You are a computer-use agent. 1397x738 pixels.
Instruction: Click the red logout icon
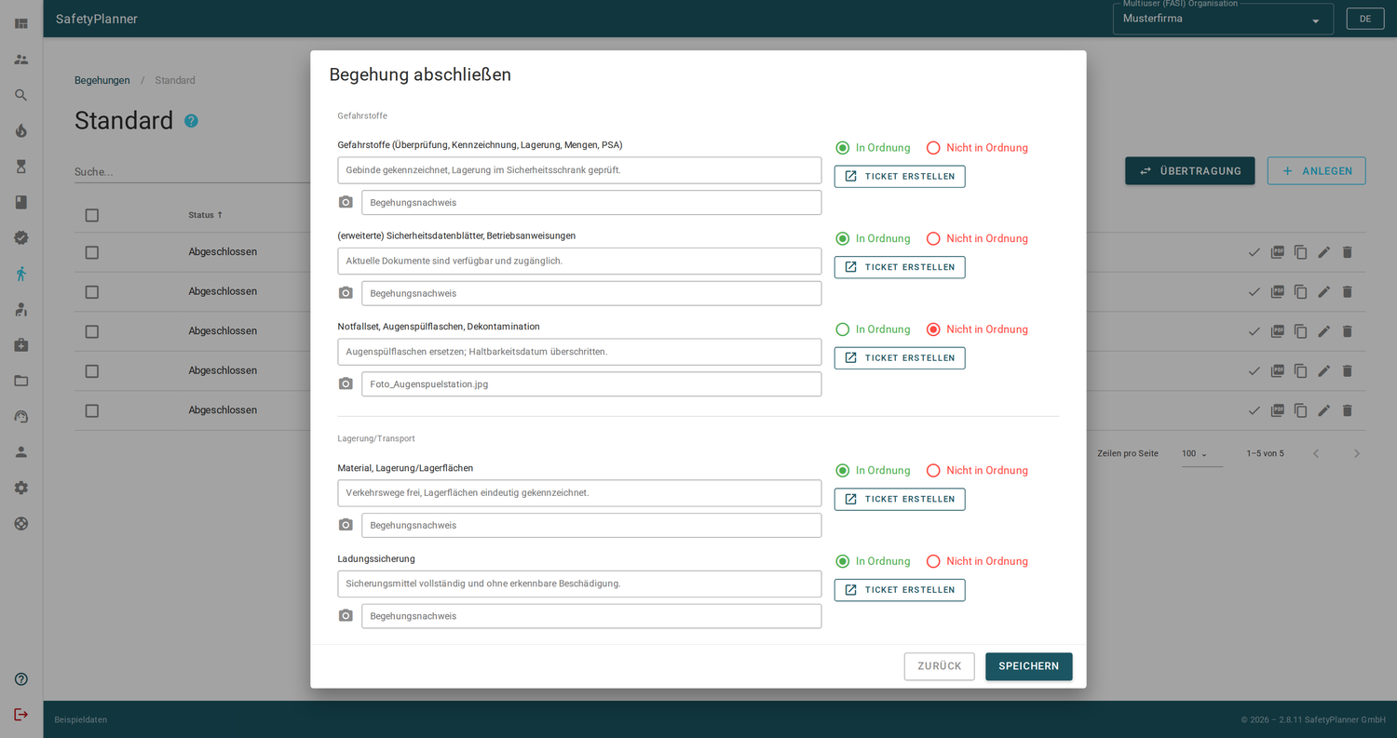21,715
